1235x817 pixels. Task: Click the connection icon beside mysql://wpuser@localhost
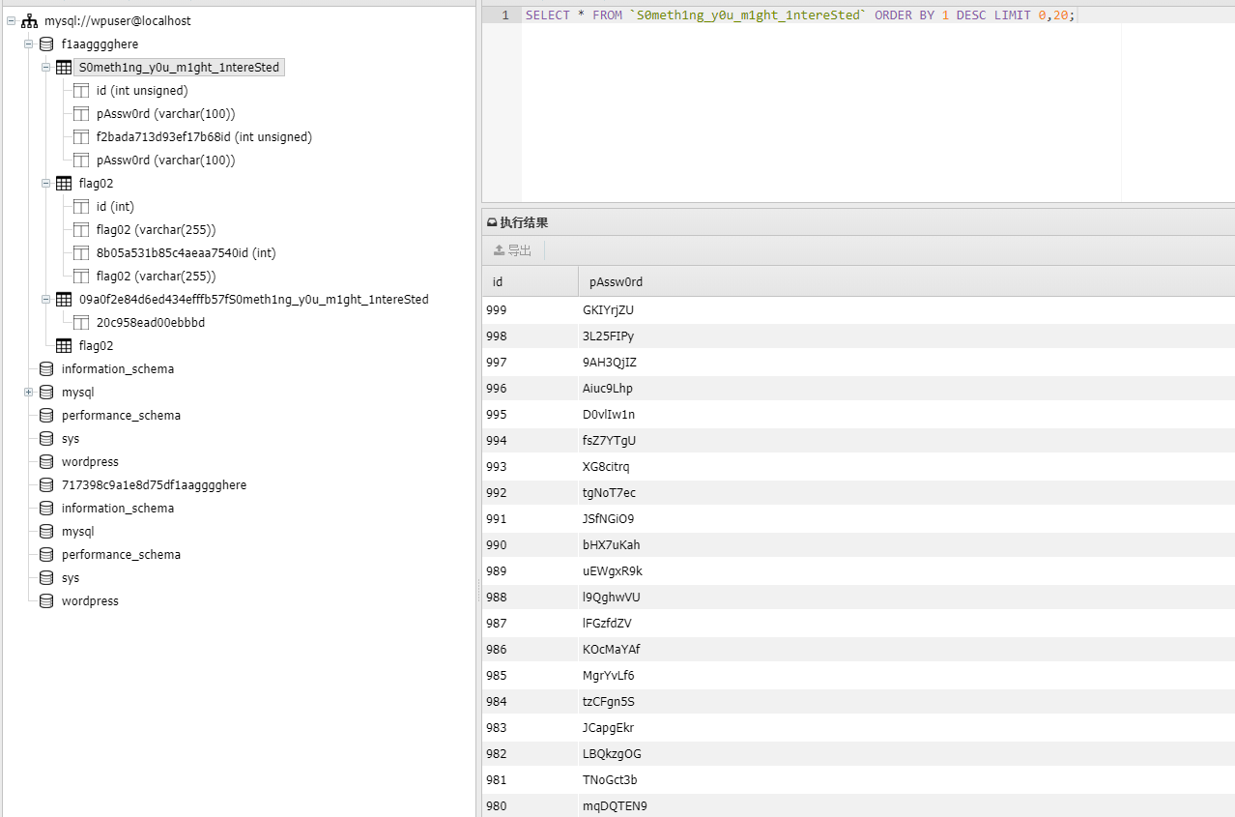[x=29, y=20]
